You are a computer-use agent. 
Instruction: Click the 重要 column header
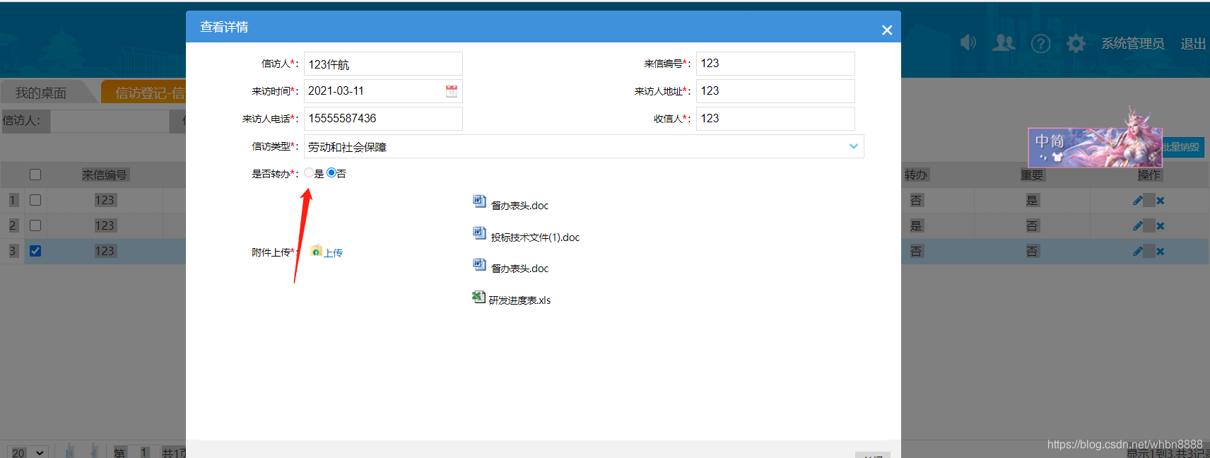tap(1032, 175)
